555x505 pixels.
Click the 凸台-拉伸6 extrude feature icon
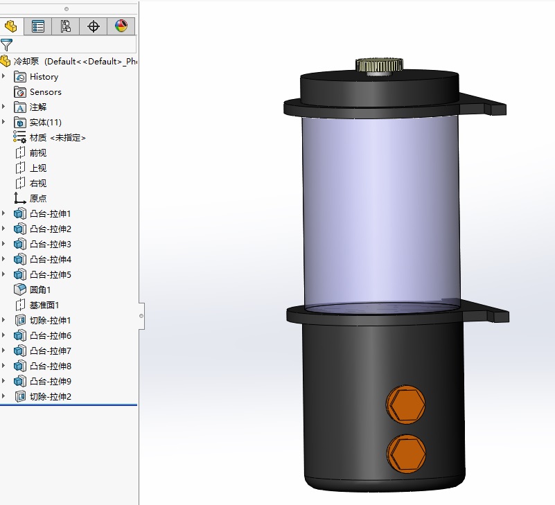click(x=20, y=335)
